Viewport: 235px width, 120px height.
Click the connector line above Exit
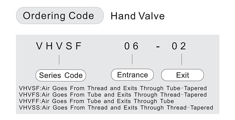click(x=181, y=59)
